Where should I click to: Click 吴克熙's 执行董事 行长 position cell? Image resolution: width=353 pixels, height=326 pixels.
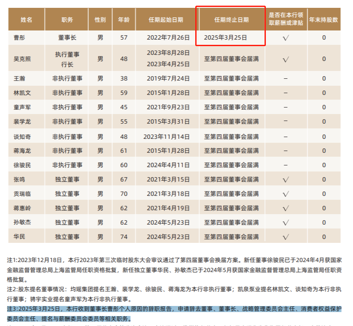(67, 59)
